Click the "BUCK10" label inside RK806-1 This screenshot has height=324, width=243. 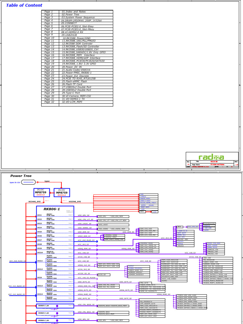pyautogui.click(x=49, y=252)
